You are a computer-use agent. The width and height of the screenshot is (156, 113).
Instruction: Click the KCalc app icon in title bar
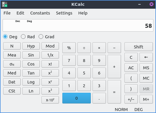pyautogui.click(x=5, y=4)
